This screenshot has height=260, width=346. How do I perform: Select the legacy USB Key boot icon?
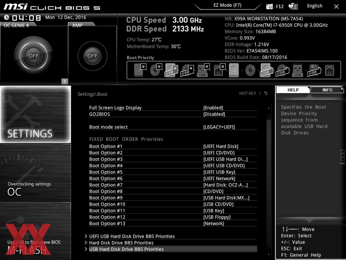point(297,70)
